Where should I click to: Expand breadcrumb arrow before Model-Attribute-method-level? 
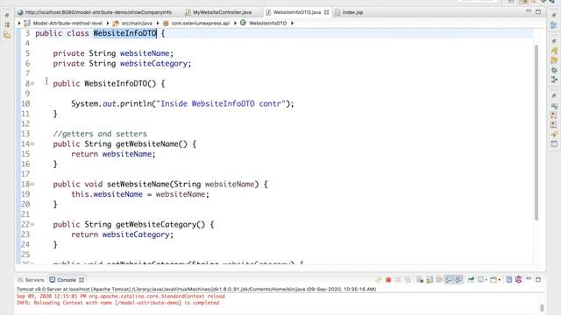pos(19,23)
